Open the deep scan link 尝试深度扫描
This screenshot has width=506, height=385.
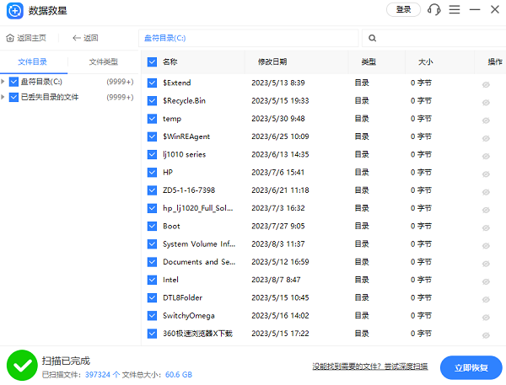(406, 366)
